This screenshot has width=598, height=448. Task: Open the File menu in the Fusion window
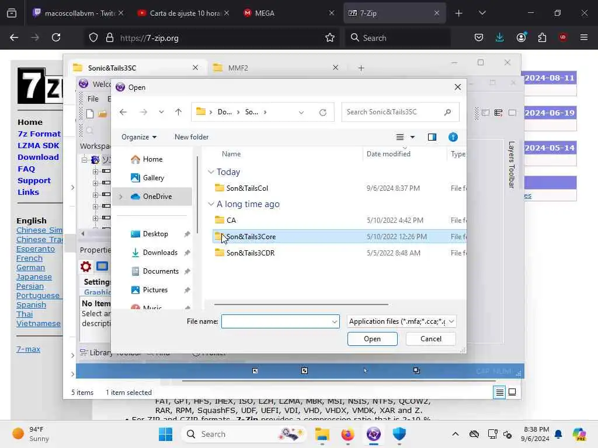coord(93,99)
